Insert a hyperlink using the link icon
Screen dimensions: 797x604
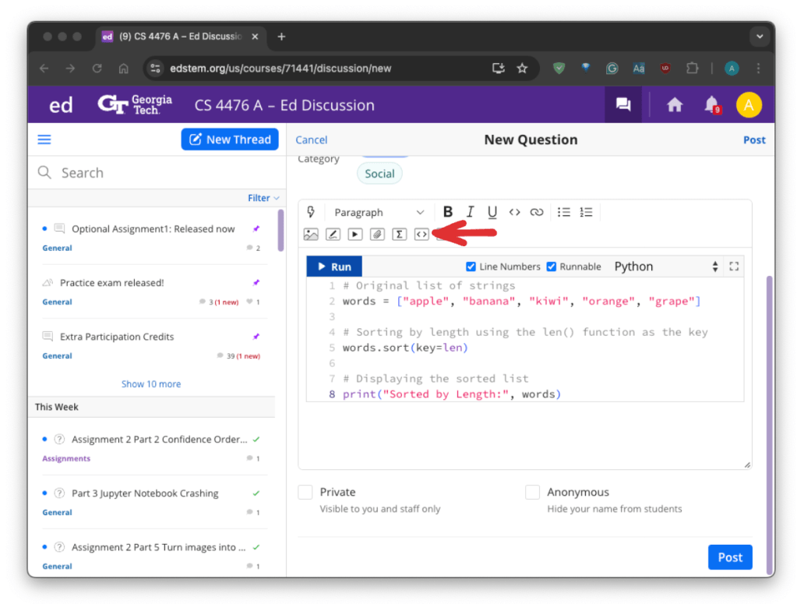point(536,212)
